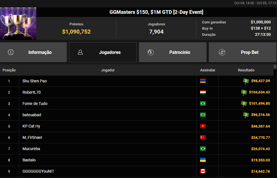This screenshot has width=277, height=178.
Task: Select player Shu Shen Pao
Action: (x=35, y=81)
